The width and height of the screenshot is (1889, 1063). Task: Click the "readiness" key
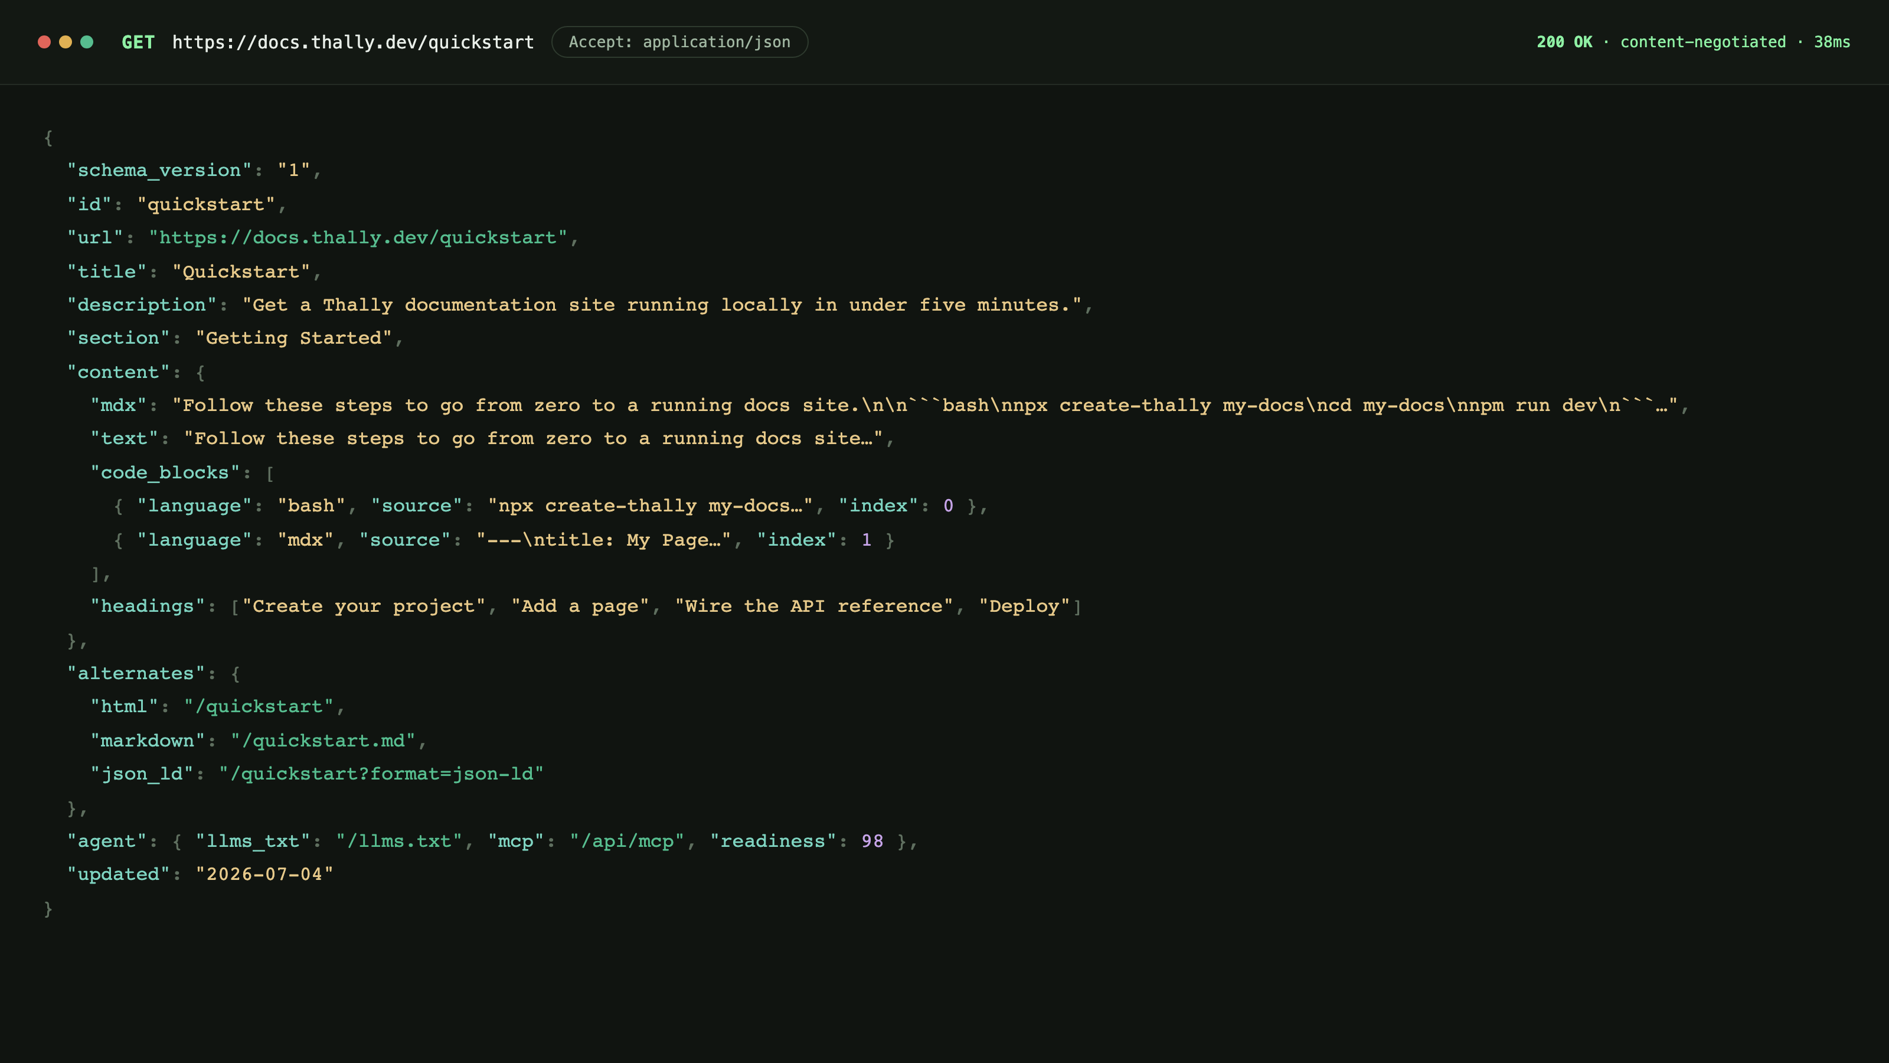pyautogui.click(x=773, y=841)
